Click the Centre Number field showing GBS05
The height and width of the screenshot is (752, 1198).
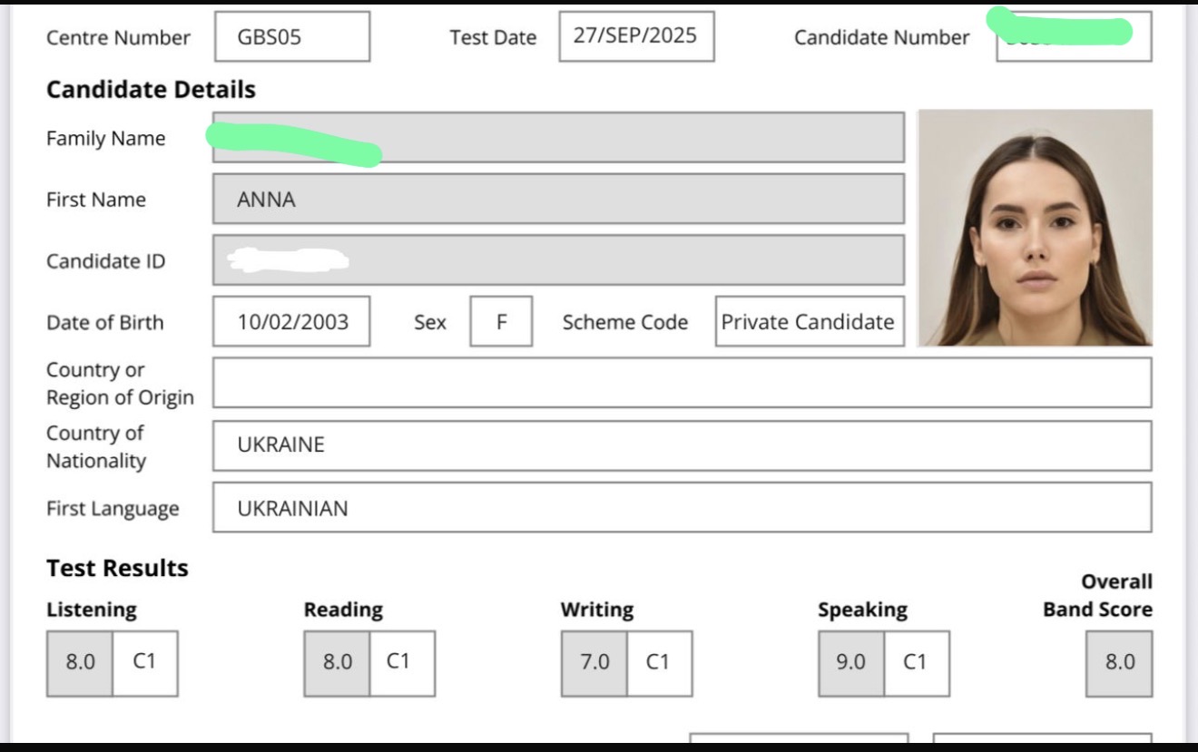pyautogui.click(x=292, y=37)
